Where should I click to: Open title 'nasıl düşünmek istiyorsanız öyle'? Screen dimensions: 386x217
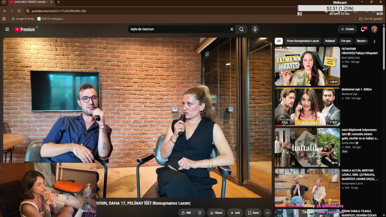coord(360,134)
